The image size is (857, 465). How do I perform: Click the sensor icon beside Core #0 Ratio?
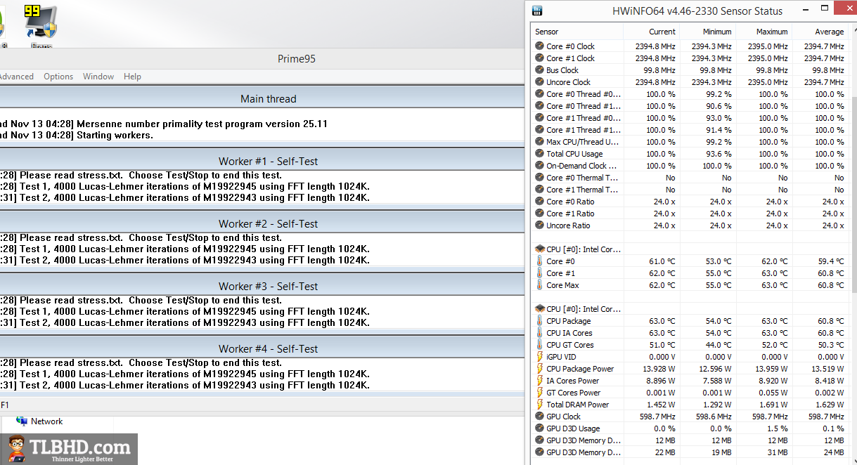(539, 202)
